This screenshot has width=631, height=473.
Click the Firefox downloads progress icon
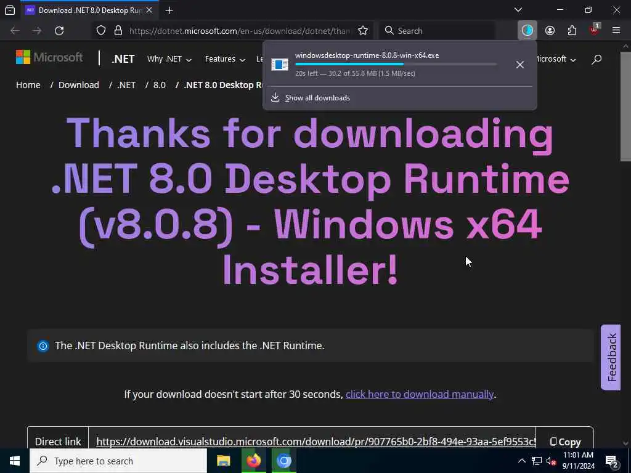coord(527,30)
